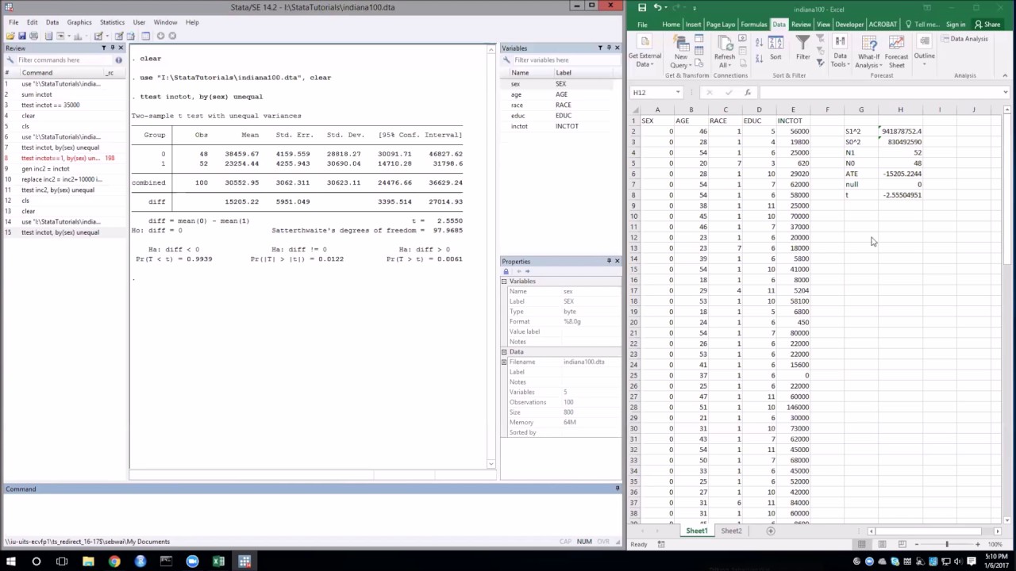Screen dimensions: 1016x571
Task: Pin the Variables panel in Stata
Action: point(609,48)
